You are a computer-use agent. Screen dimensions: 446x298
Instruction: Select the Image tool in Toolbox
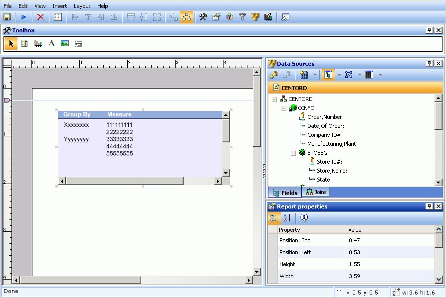pos(64,44)
